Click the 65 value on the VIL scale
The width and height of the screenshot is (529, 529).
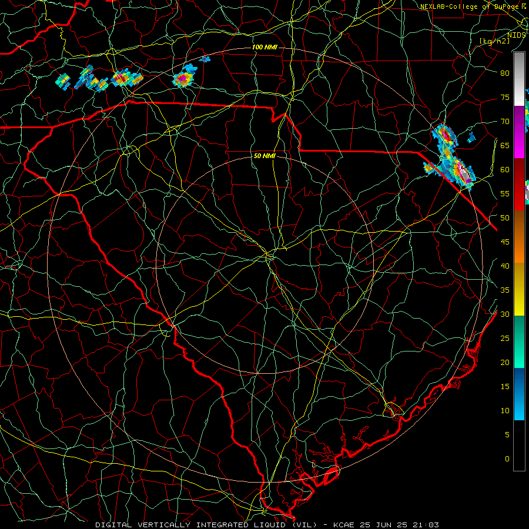point(505,146)
